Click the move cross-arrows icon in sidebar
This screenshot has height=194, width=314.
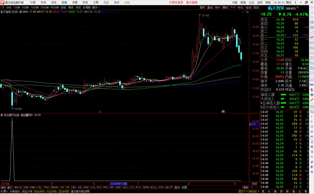pyautogui.click(x=312, y=95)
